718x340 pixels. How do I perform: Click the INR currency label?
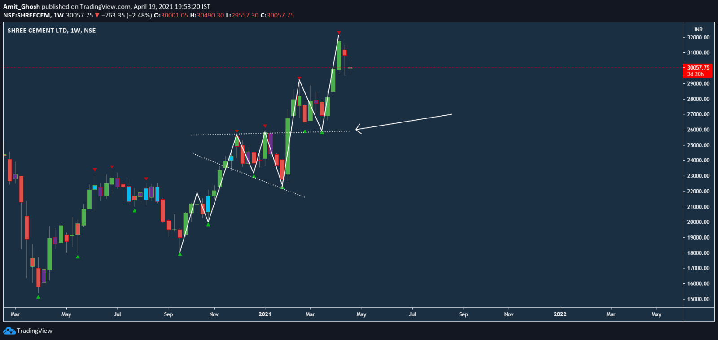[x=698, y=30]
